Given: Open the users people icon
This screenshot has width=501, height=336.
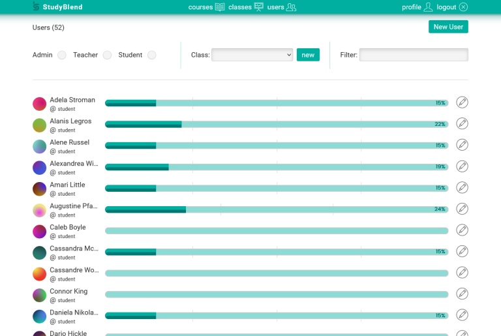Looking at the screenshot, I should pyautogui.click(x=291, y=7).
